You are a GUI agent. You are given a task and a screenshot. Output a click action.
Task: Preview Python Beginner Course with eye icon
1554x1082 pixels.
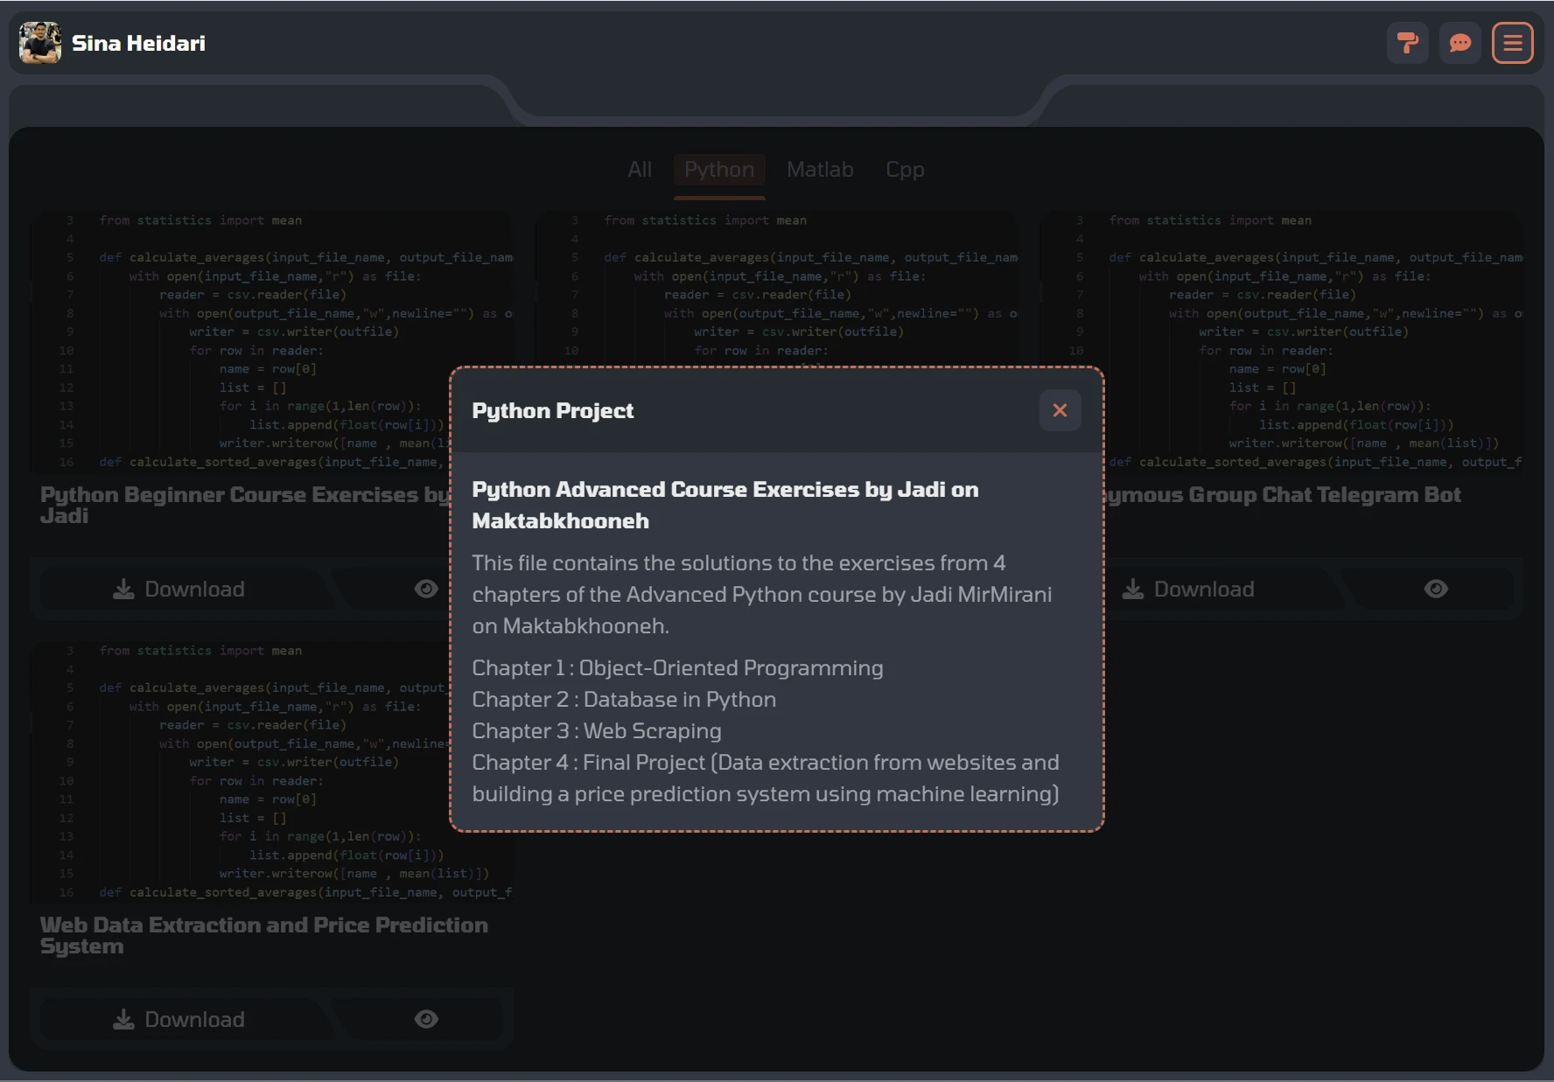pyautogui.click(x=426, y=589)
